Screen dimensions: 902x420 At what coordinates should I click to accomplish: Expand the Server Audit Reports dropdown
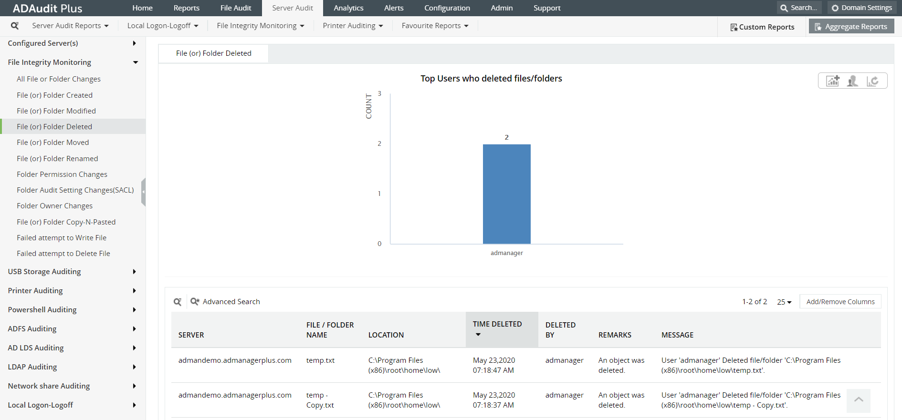pyautogui.click(x=70, y=26)
